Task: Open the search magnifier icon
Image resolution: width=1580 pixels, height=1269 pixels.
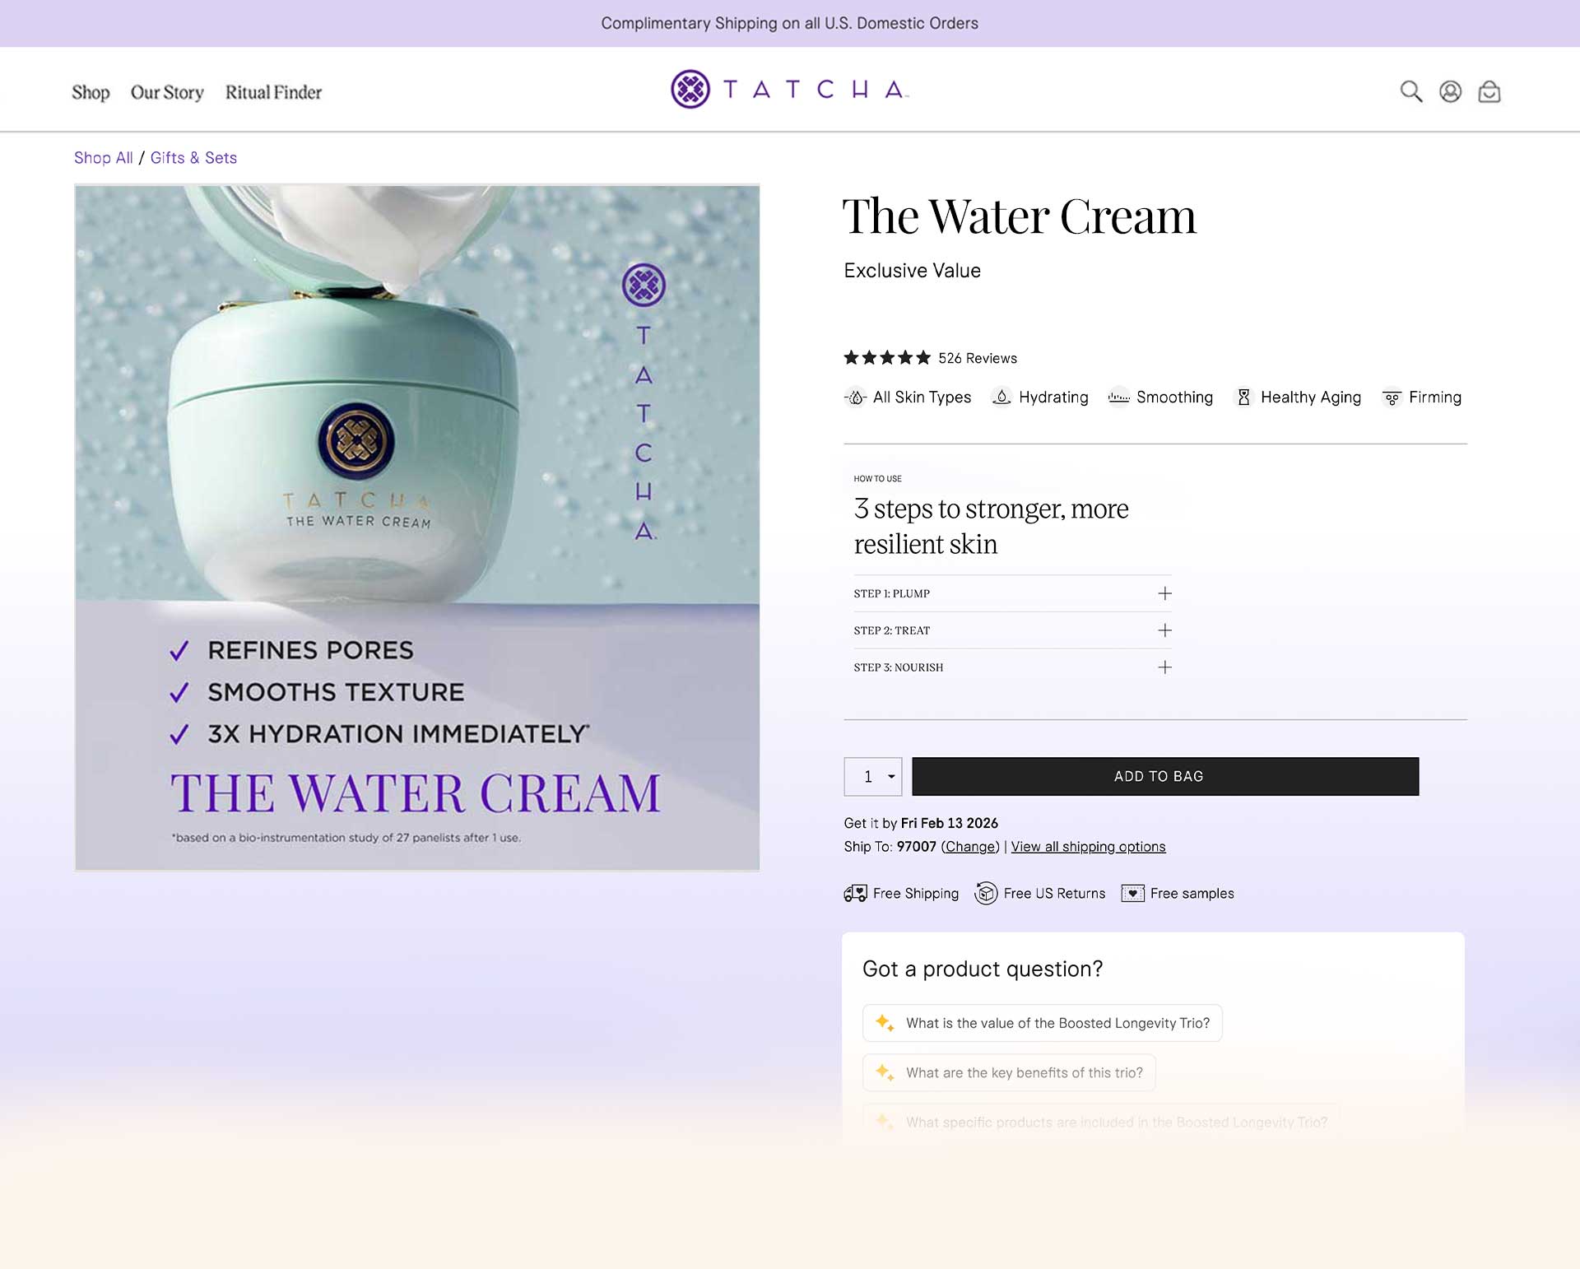Action: click(1411, 91)
